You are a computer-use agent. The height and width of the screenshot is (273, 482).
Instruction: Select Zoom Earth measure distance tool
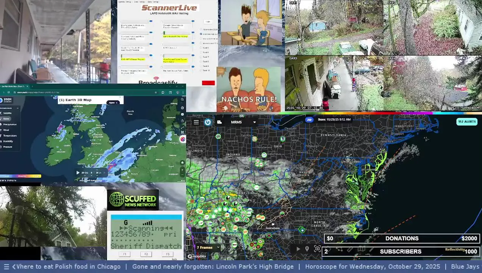[182, 128]
